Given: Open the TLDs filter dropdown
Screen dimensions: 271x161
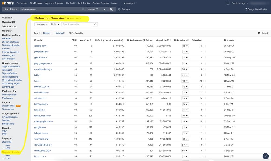Looking at the screenshot, I should click(55, 24).
